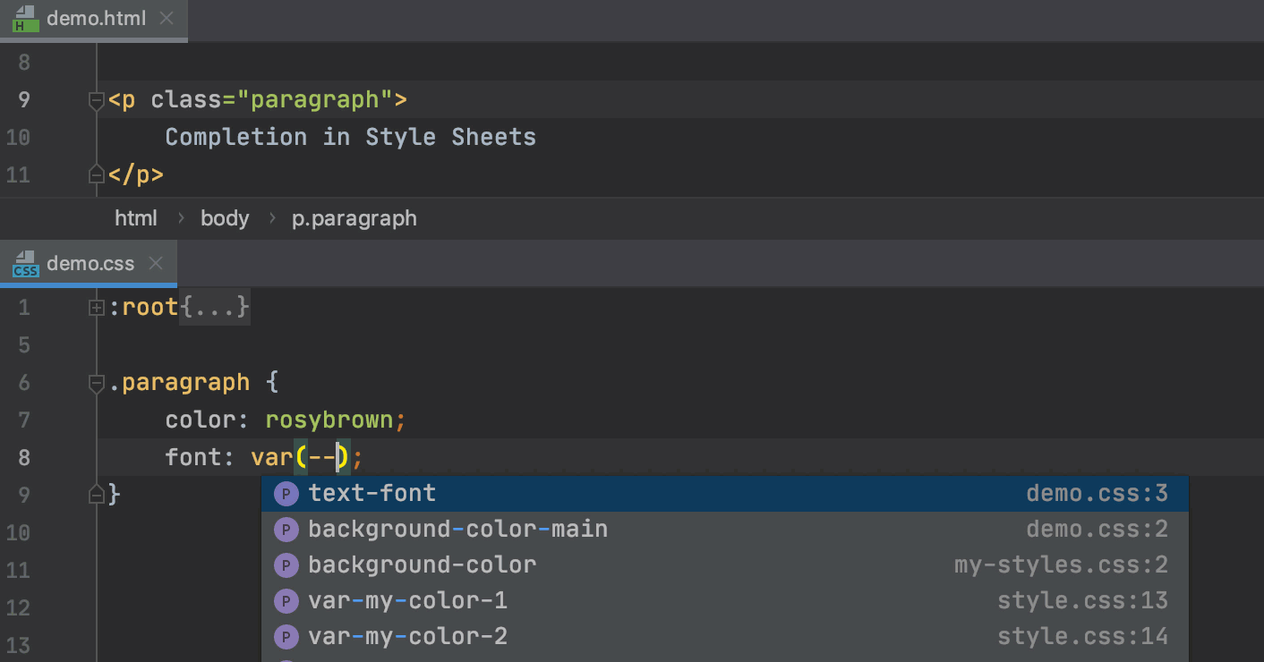Viewport: 1264px width, 662px height.
Task: Select body in the breadcrumb bar
Action: coord(225,217)
